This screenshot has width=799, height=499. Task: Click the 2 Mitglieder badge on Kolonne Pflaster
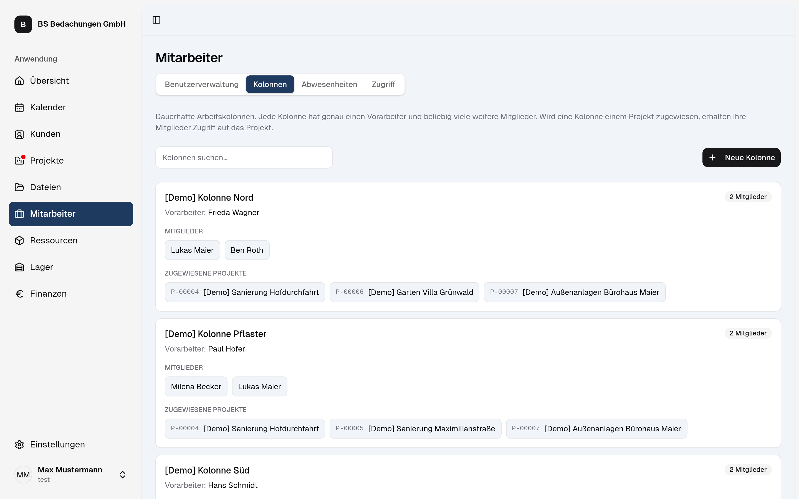pyautogui.click(x=748, y=333)
